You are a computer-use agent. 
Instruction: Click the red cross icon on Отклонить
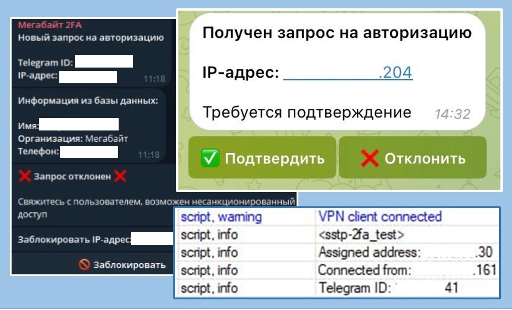370,158
